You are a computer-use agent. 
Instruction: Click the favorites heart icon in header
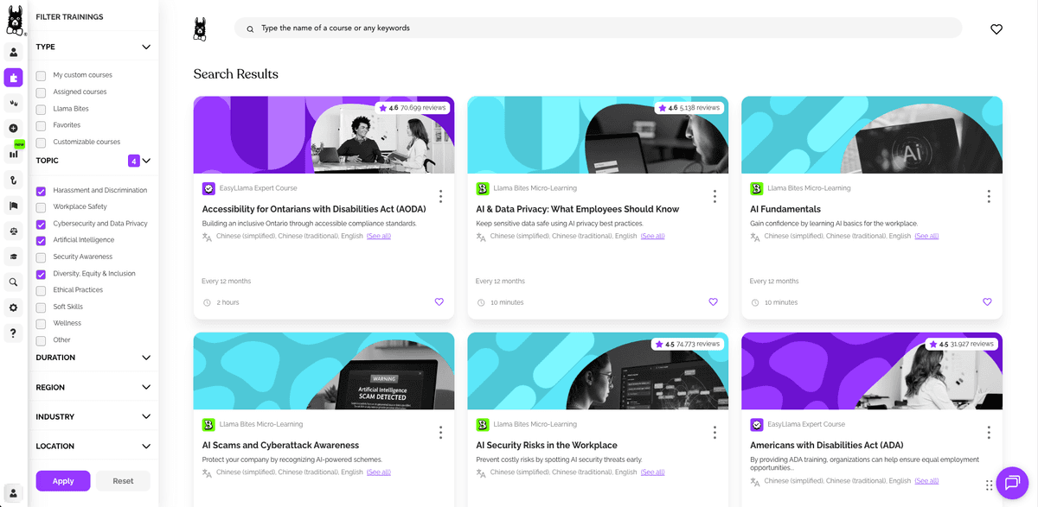[996, 29]
